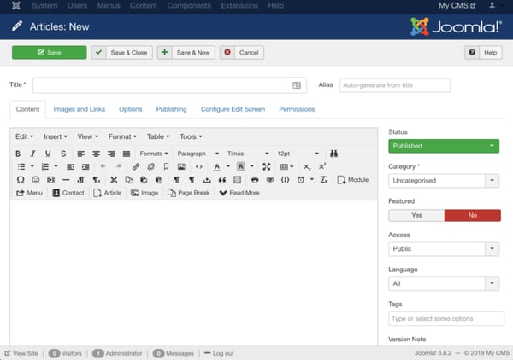This screenshot has height=360, width=513.
Task: Open source code view icon
Action: pos(199,167)
